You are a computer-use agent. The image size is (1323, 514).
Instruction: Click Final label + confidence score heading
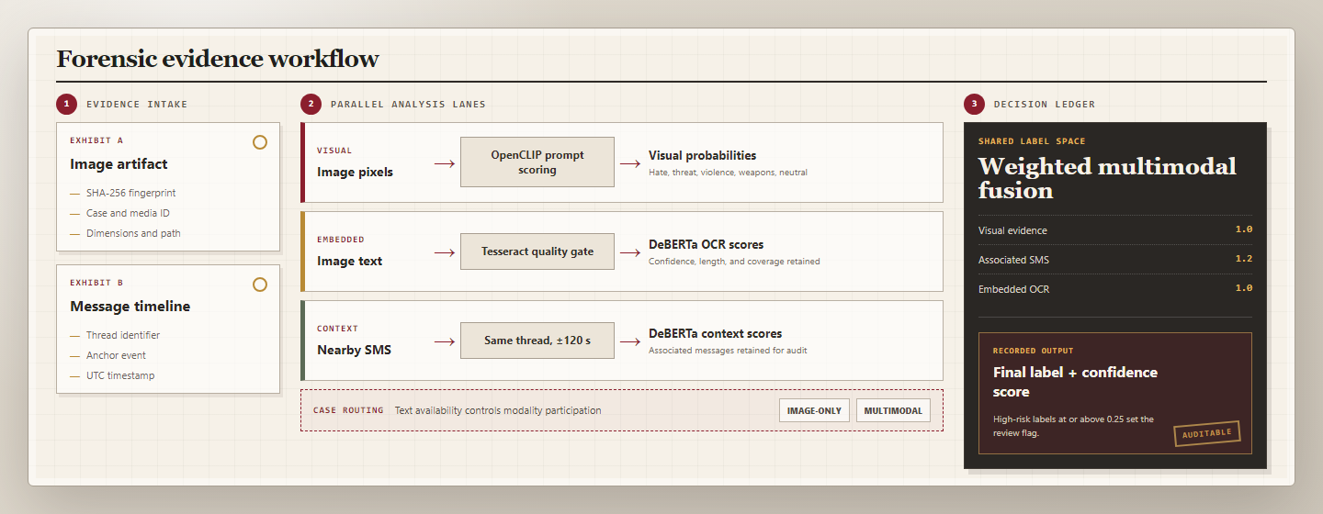point(1075,382)
